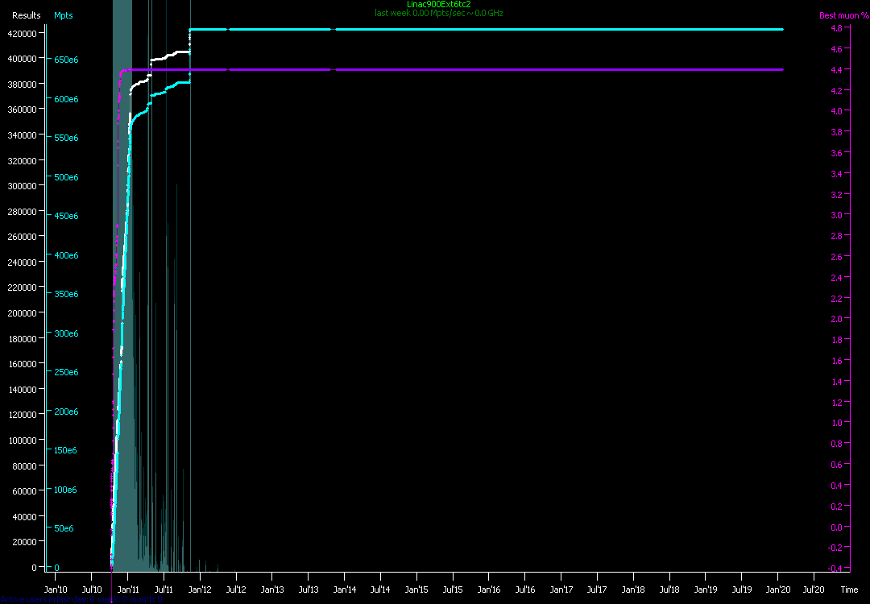Select the Jul'20 tick on time axis

coord(814,590)
